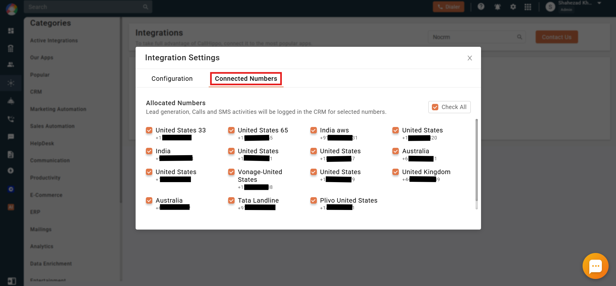Open the Mailings category
616x286 pixels.
41,229
